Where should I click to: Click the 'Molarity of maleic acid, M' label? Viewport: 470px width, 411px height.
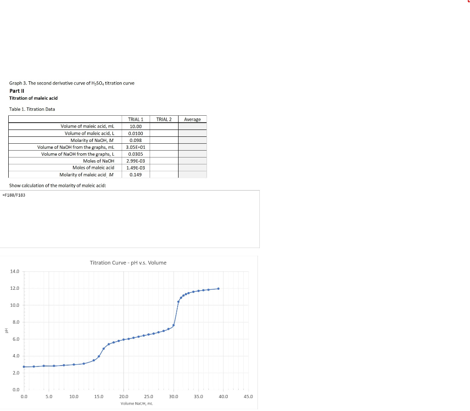(x=86, y=175)
